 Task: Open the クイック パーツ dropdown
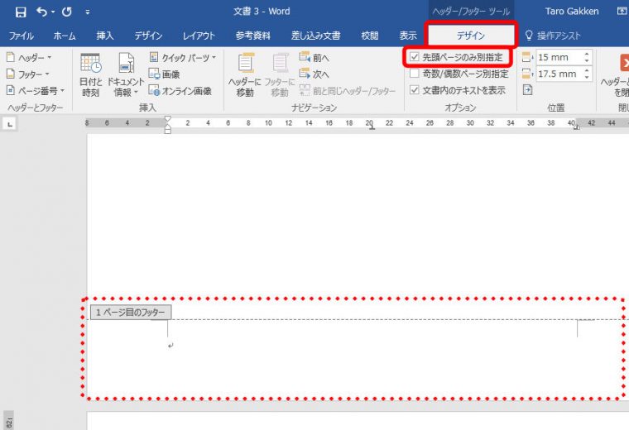click(x=183, y=58)
